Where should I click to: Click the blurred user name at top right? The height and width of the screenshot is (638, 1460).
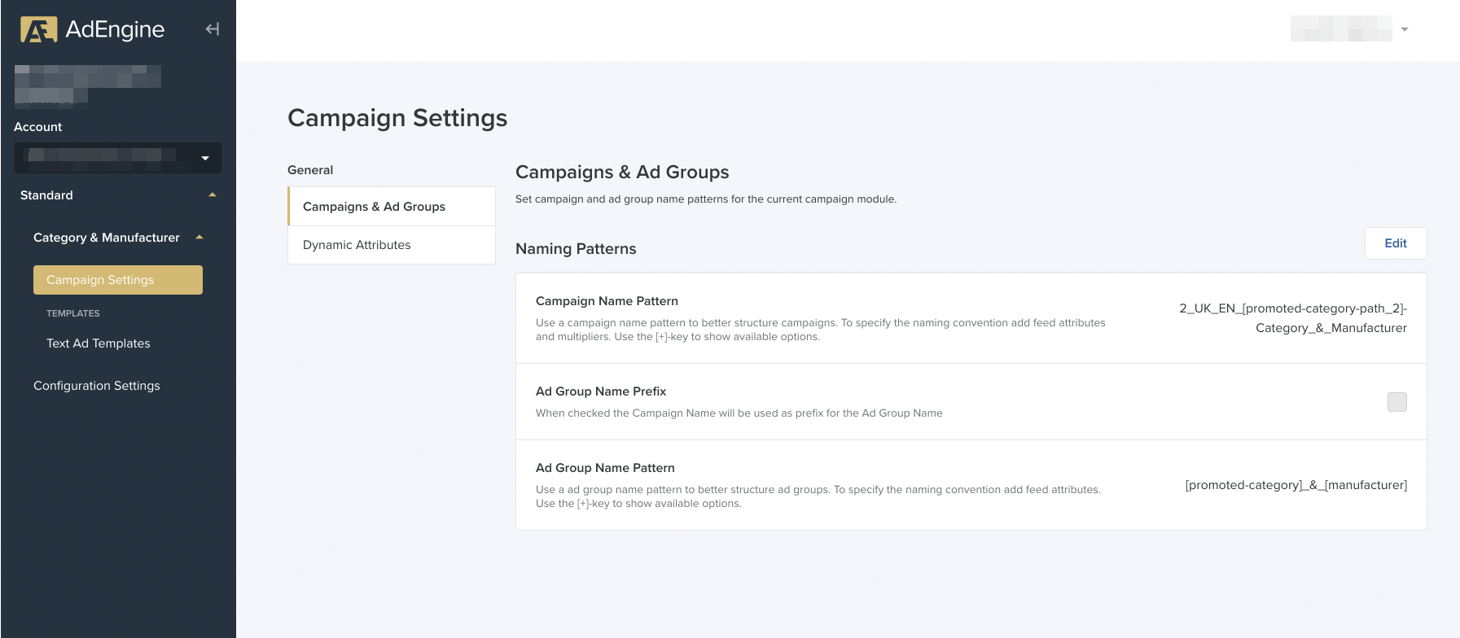[1340, 29]
